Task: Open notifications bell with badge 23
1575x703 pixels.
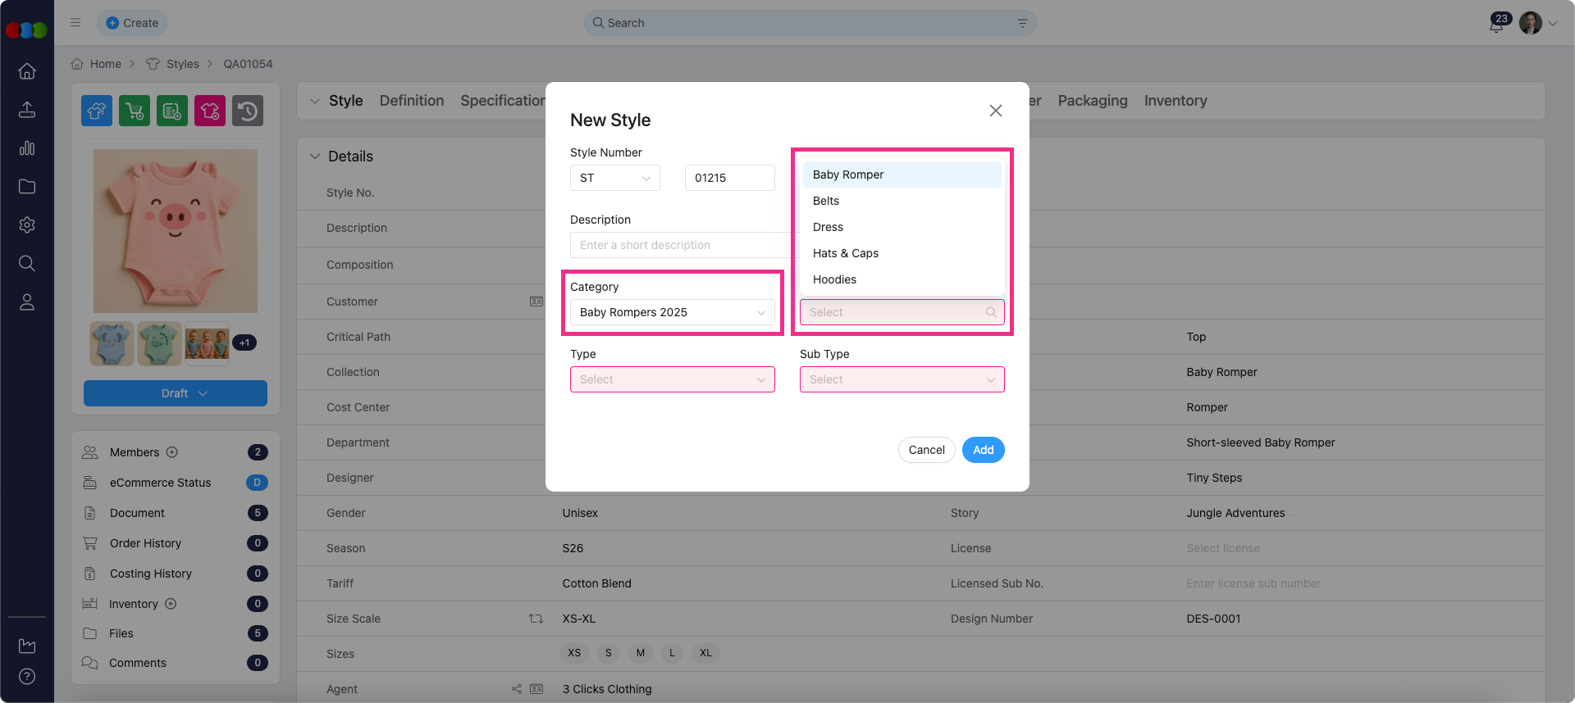Action: pyautogui.click(x=1497, y=24)
